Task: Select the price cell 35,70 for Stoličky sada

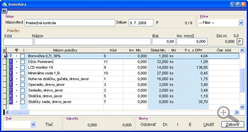Action: click(x=193, y=102)
